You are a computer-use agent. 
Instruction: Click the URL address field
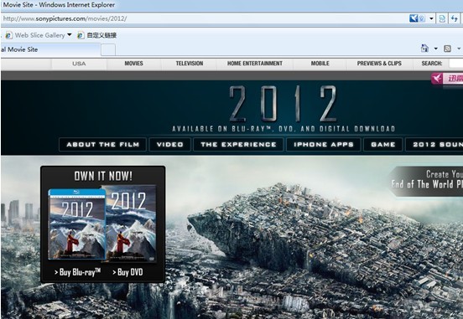coord(204,18)
